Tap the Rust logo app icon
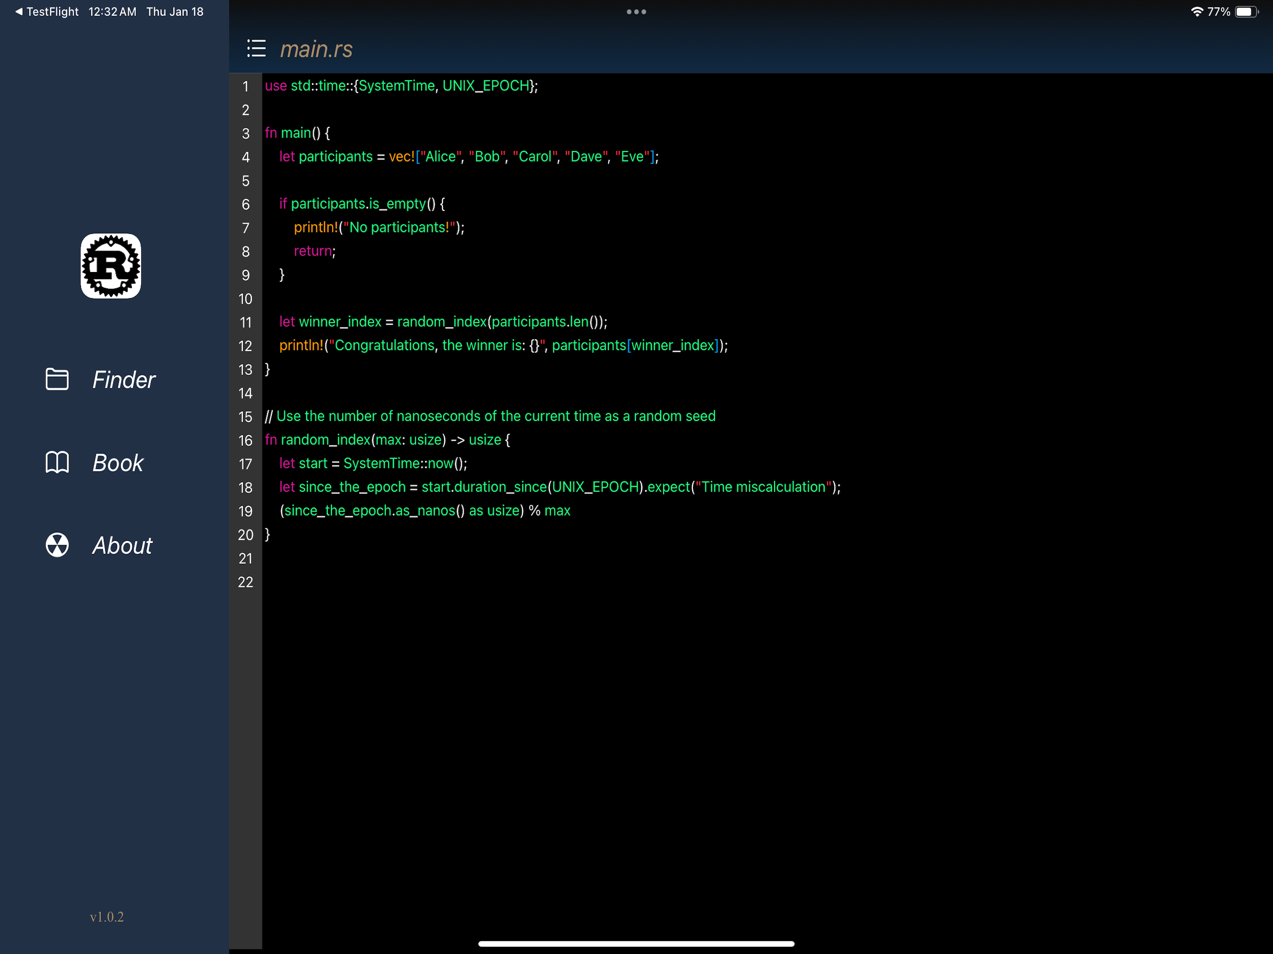Viewport: 1273px width, 954px height. coord(110,266)
